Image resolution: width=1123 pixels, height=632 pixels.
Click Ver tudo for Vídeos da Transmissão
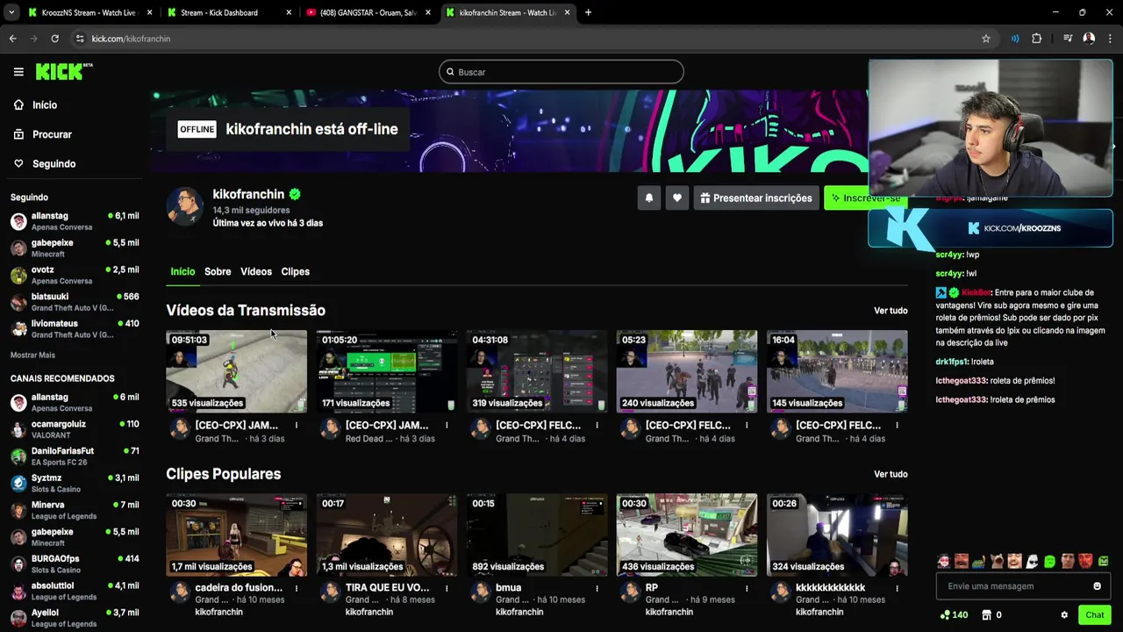coord(891,311)
